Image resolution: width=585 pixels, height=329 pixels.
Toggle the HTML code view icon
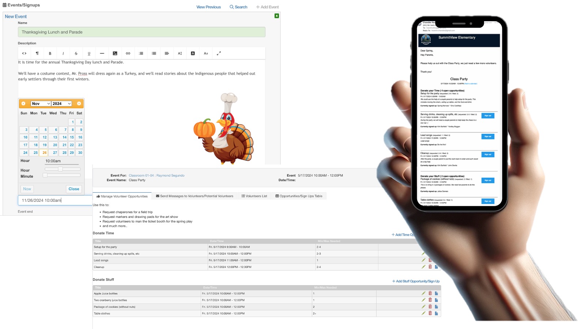(24, 53)
